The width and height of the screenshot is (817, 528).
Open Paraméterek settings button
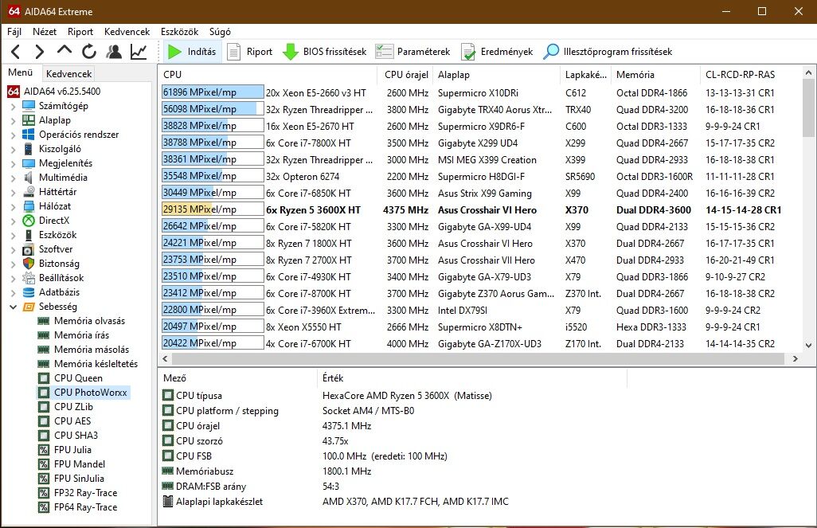pos(412,52)
